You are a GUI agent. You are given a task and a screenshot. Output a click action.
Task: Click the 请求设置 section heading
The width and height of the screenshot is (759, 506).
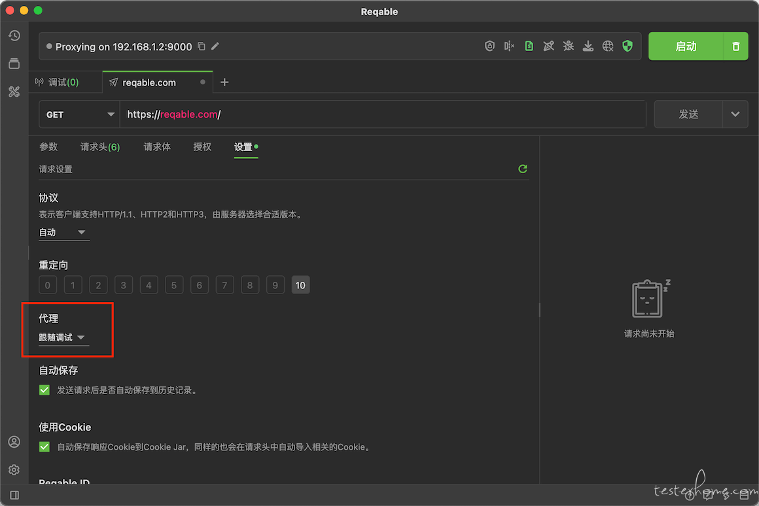(56, 169)
